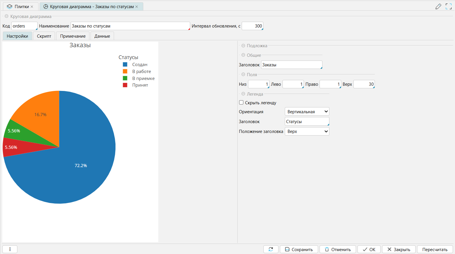Click the Сохранить button
Screen dimensions: 455x254
[299, 249]
